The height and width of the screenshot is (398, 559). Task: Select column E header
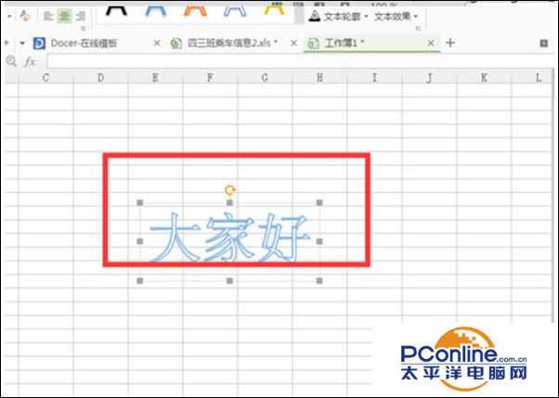pyautogui.click(x=155, y=77)
